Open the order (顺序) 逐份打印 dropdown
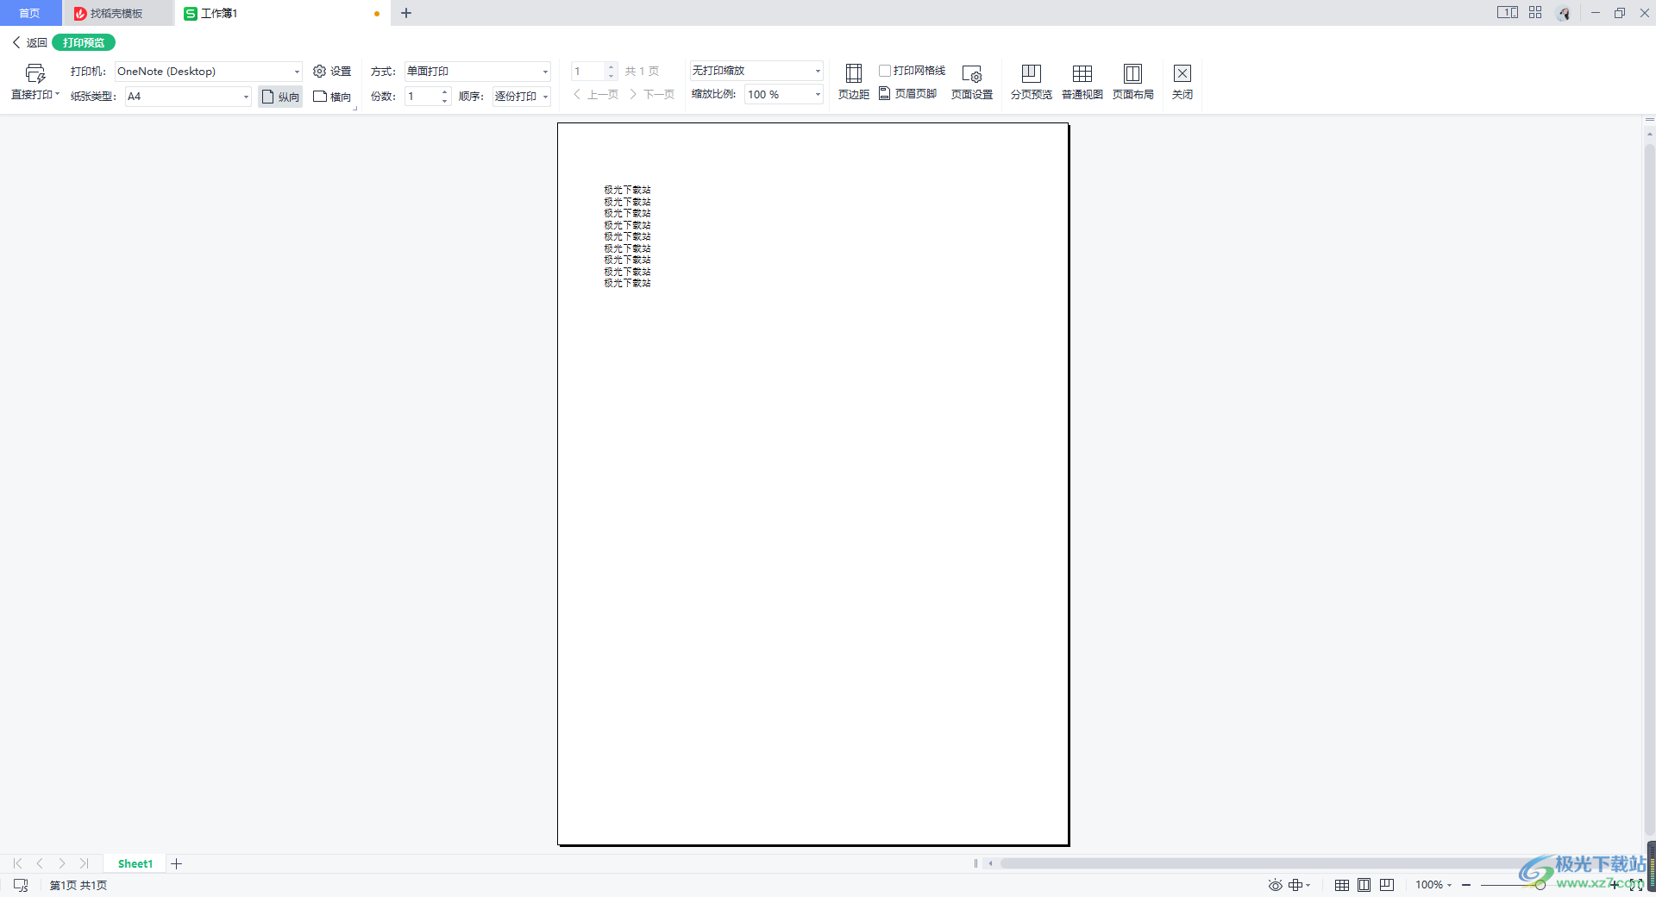1656x897 pixels. [x=522, y=97]
